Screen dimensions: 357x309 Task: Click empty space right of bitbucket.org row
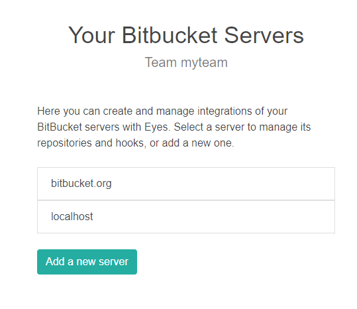[223, 184]
